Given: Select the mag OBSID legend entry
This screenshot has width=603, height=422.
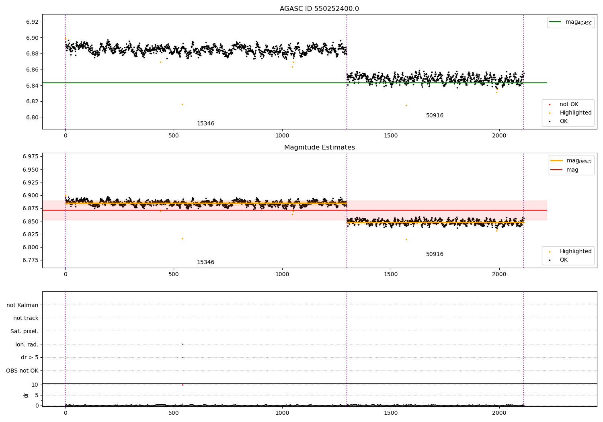Looking at the screenshot, I should 571,161.
